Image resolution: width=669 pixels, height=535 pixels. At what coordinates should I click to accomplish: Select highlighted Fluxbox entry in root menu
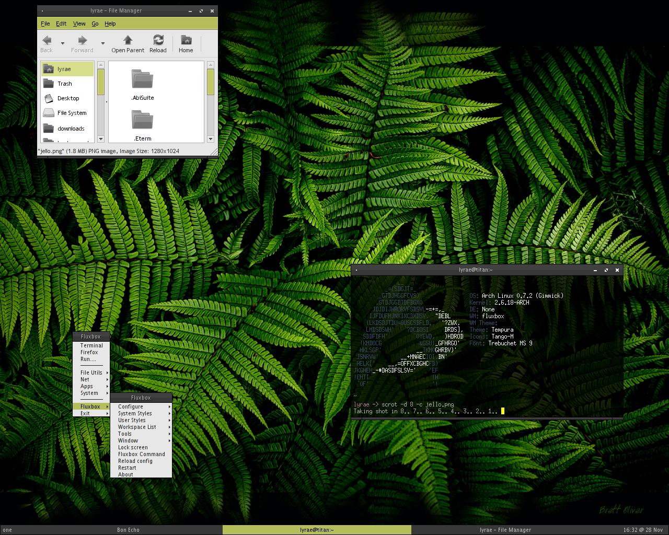pyautogui.click(x=92, y=406)
